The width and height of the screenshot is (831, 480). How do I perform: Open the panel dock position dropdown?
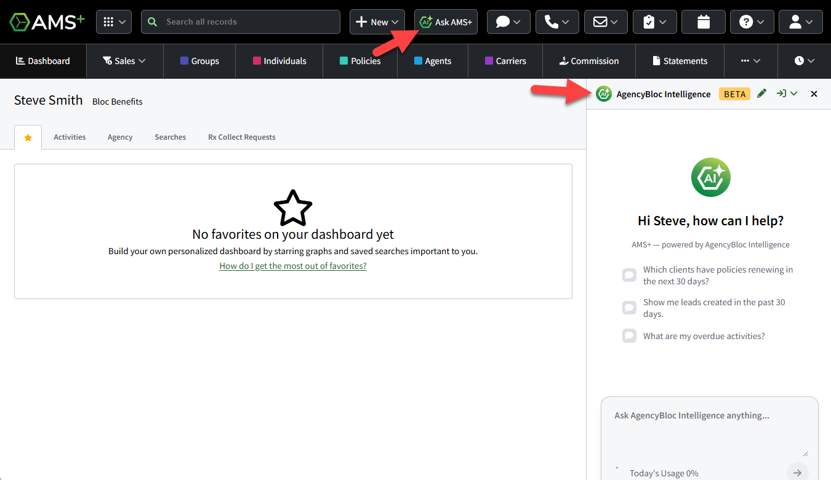(787, 94)
